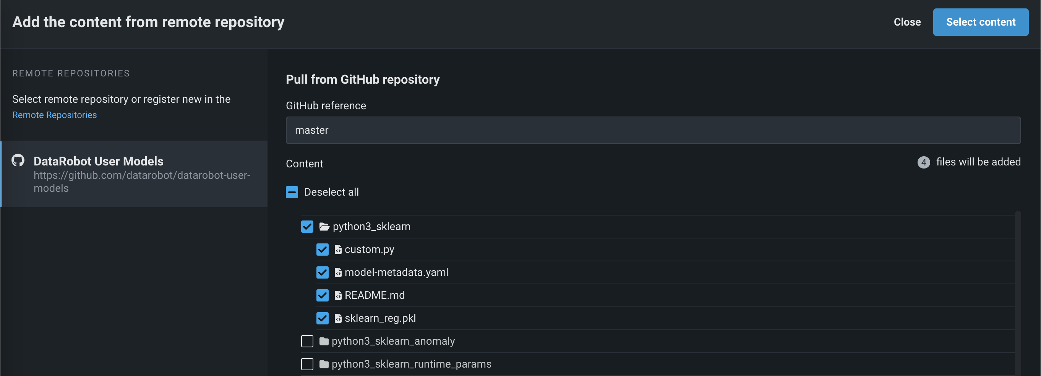1041x376 pixels.
Task: Click the 4 files count badge
Action: (x=923, y=162)
